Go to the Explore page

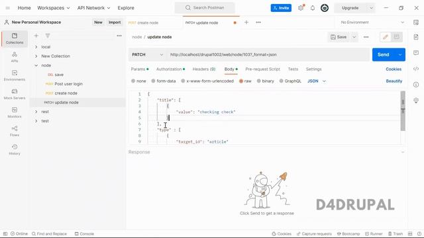[x=126, y=8]
